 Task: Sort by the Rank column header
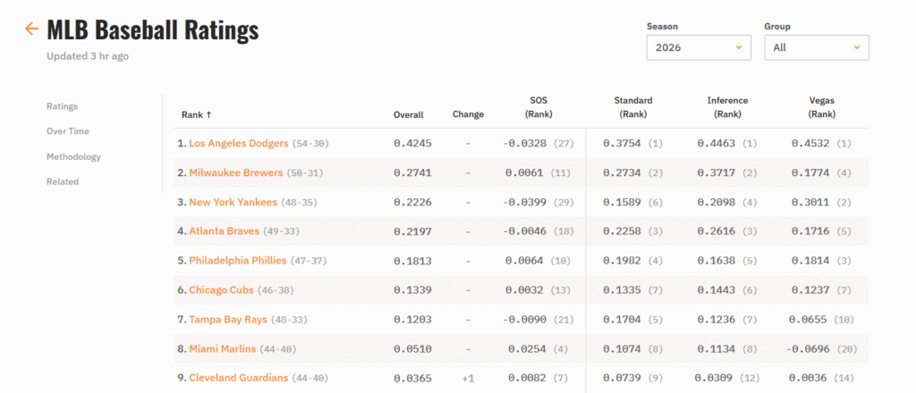coord(196,115)
